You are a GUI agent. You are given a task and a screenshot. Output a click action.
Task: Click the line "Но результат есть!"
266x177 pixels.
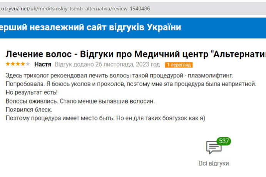32,92
